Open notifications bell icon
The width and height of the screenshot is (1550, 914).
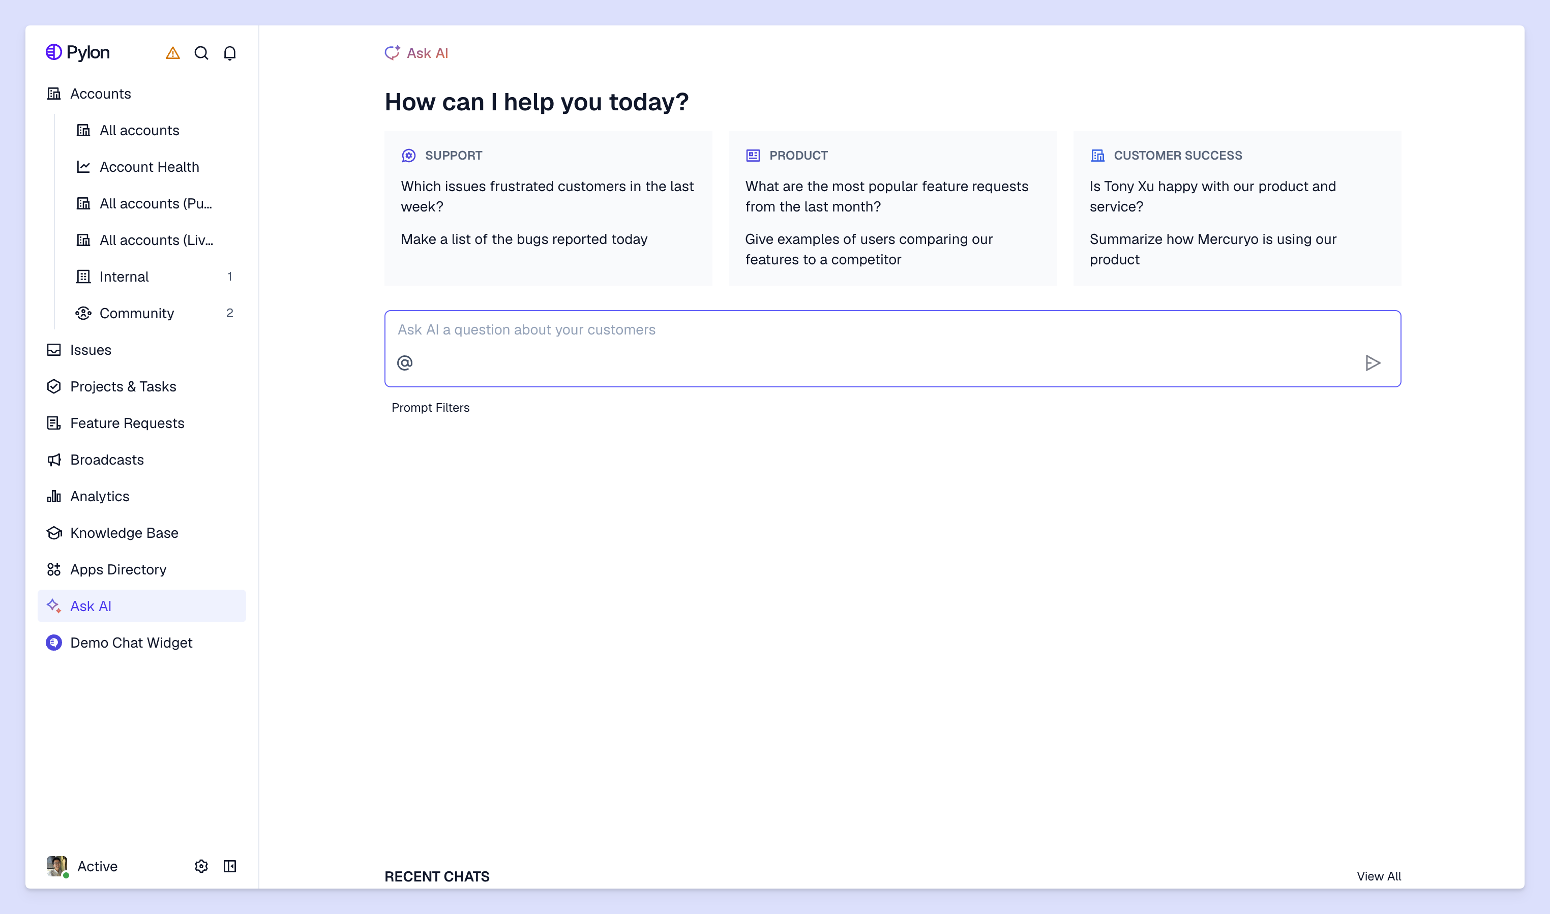[x=230, y=53]
